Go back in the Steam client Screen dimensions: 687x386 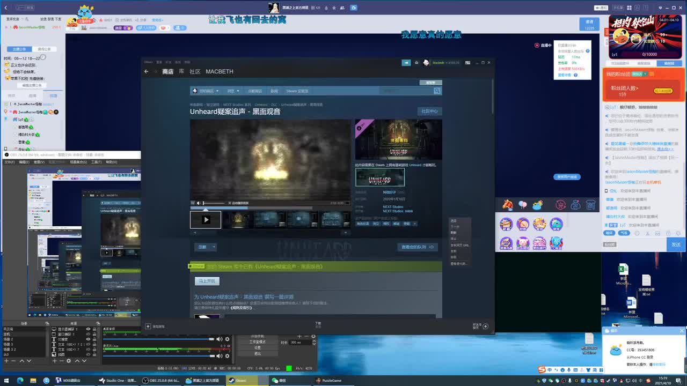[x=146, y=71]
